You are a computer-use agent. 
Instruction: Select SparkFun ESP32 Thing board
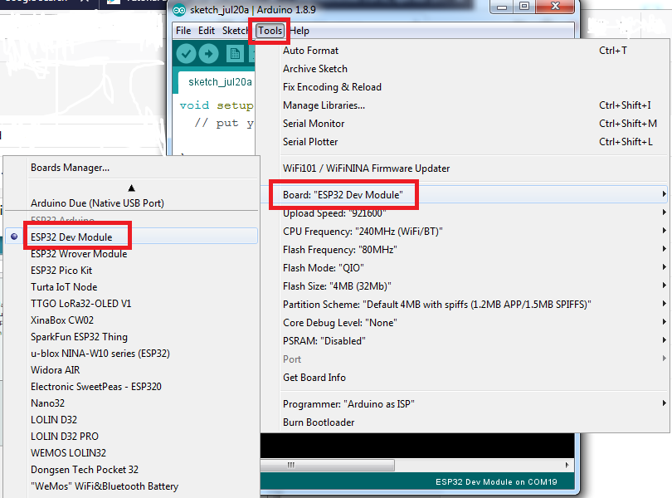[x=132, y=337]
